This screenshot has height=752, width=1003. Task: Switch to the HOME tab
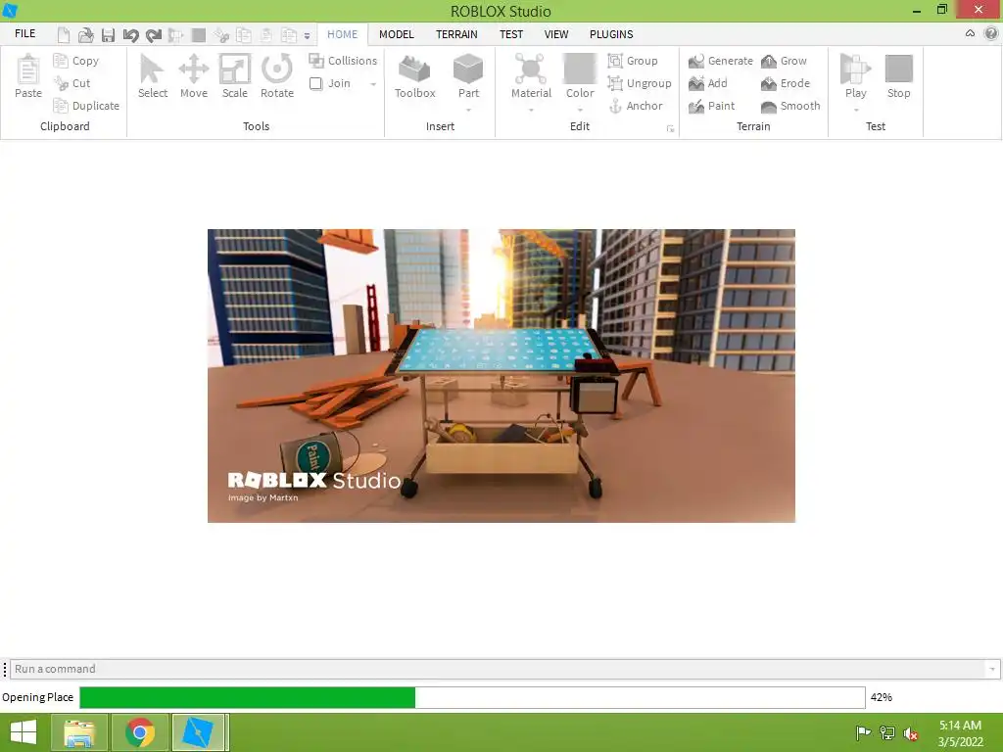(342, 34)
